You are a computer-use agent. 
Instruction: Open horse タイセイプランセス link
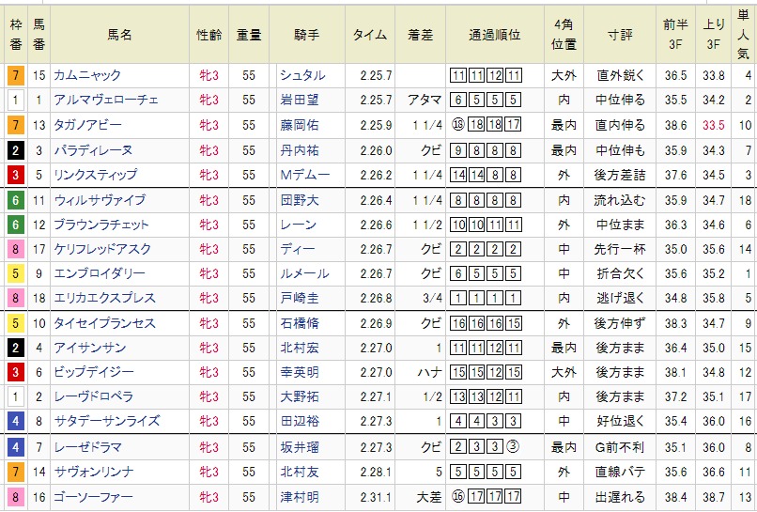pyautogui.click(x=105, y=323)
